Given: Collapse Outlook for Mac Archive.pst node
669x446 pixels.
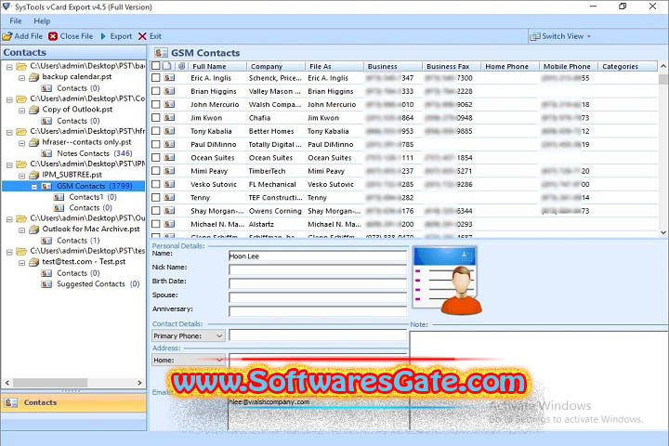Looking at the screenshot, I should point(21,230).
